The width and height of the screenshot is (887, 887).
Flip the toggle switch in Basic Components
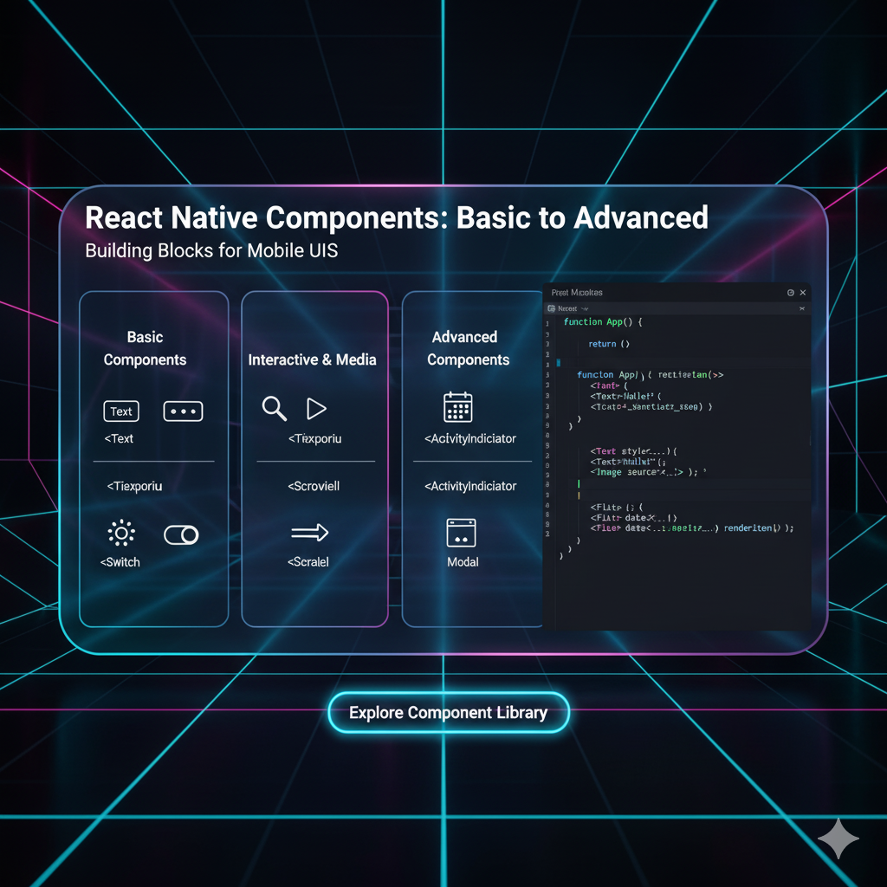pyautogui.click(x=183, y=534)
